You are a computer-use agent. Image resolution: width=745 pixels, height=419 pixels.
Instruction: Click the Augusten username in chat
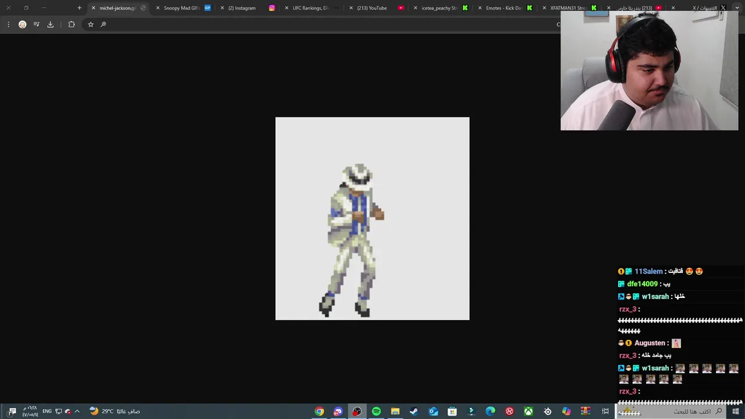click(x=650, y=343)
